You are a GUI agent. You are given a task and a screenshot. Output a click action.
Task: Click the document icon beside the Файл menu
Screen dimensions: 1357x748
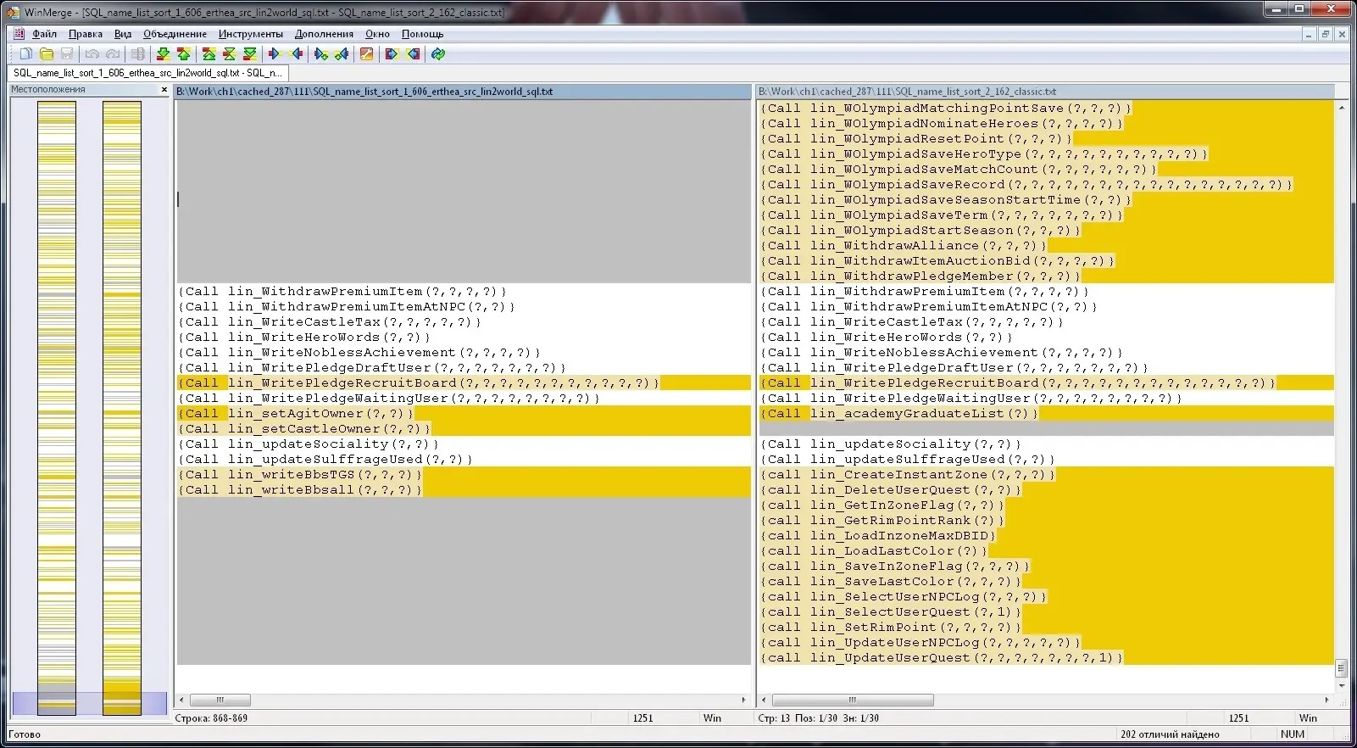(x=19, y=34)
